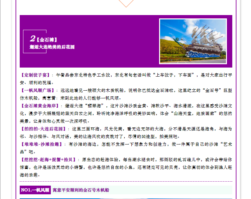
Task: Click the label 【定制饺子宴】
Action: click(35, 75)
